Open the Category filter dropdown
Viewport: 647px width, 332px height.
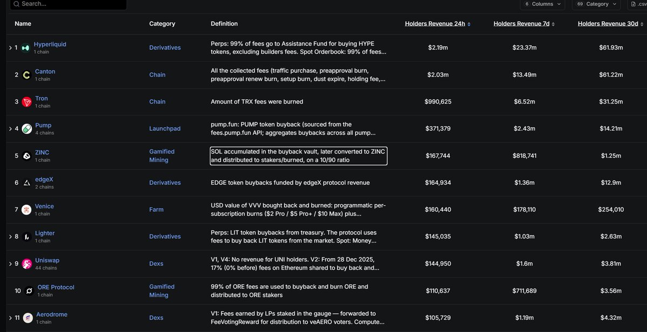tap(596, 4)
